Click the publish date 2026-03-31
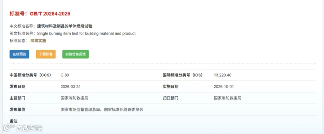Image resolution: width=324 pixels, height=134 pixels. click(x=71, y=87)
